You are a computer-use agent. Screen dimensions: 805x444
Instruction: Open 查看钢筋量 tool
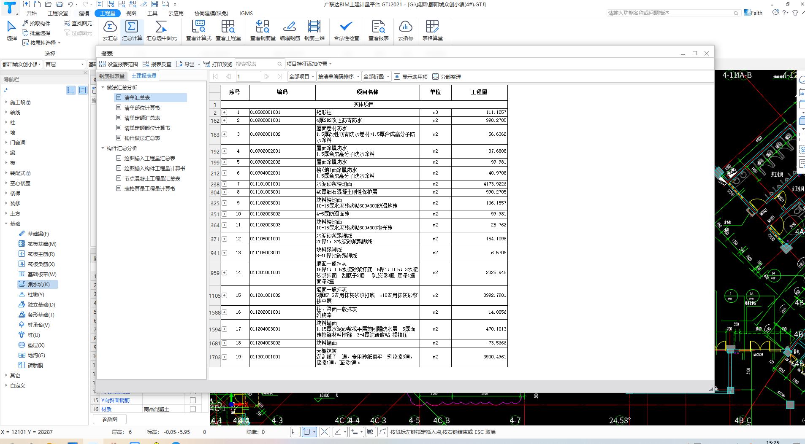(263, 30)
